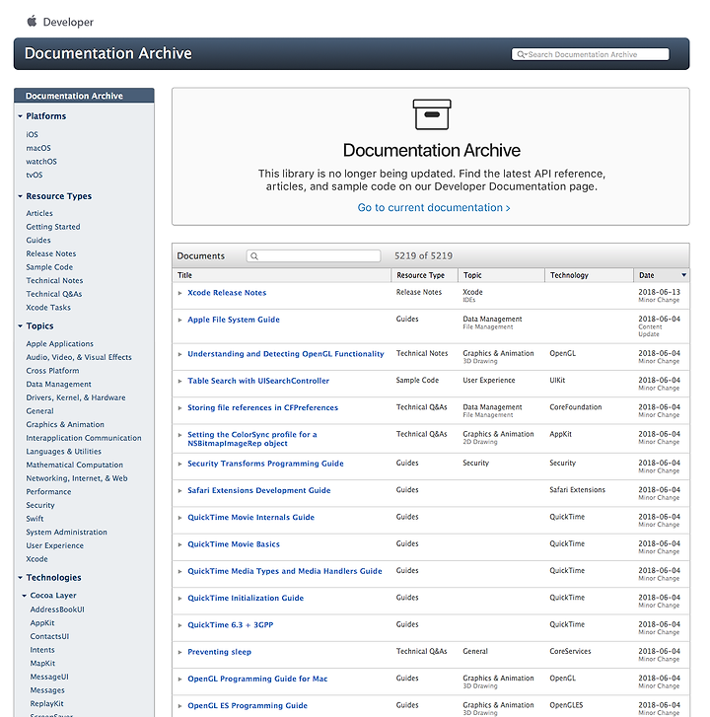
Task: Expand Safari Extensions Development Guide row
Action: [x=179, y=490]
